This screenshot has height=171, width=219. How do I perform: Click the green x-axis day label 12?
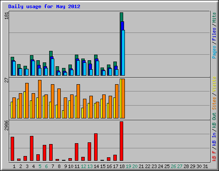point(83,166)
